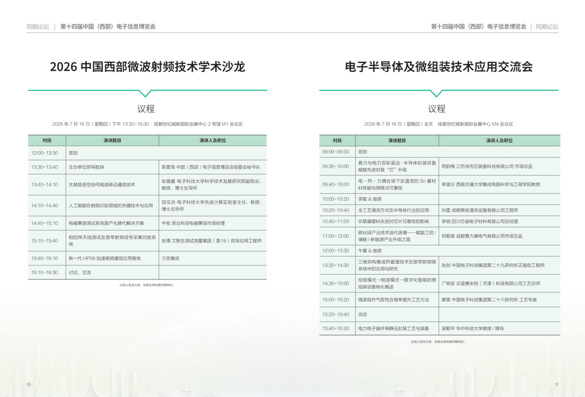This screenshot has width=585, height=397.
Task: Click the topic starting with "算力与电力双轮驱动"
Action: coord(397,166)
